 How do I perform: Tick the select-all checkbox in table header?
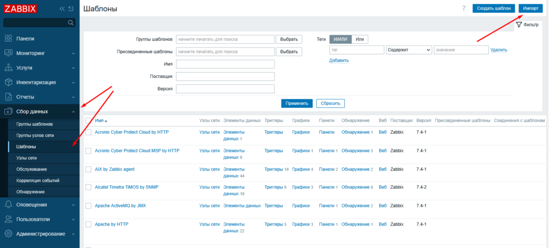click(x=88, y=121)
